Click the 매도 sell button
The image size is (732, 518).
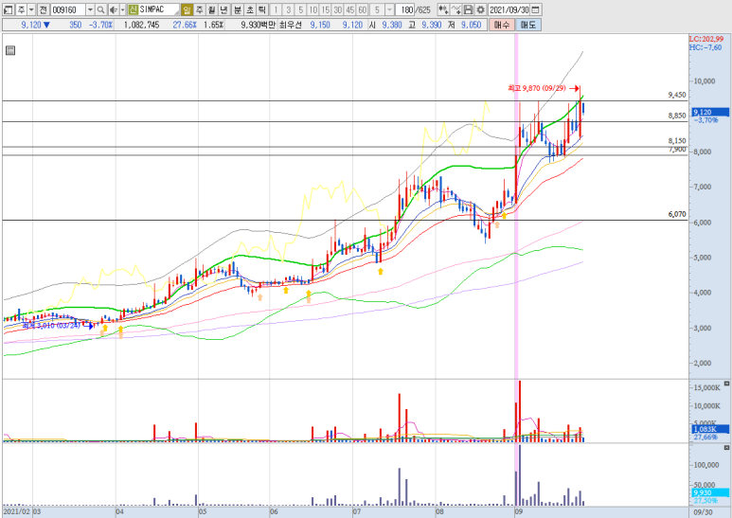[528, 25]
